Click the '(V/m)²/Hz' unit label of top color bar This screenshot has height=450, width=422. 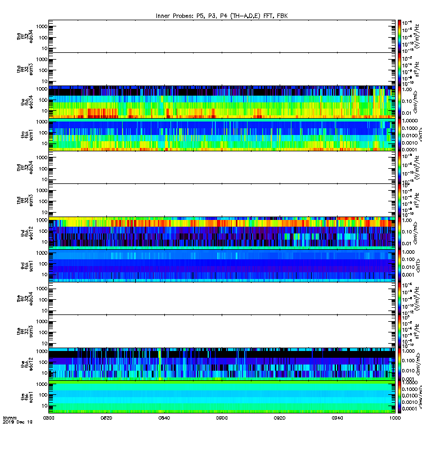click(x=416, y=36)
